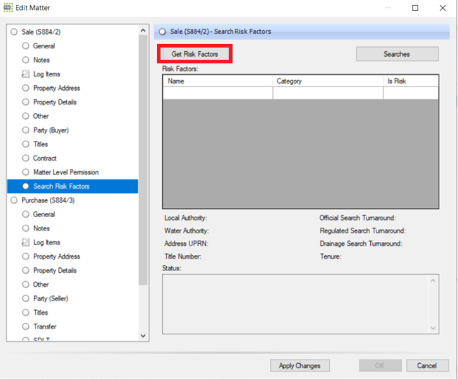The image size is (458, 379).
Task: Click the circle icon beside Transfer
Action: [x=26, y=327]
